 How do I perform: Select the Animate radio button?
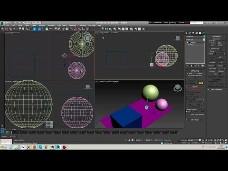point(197,73)
